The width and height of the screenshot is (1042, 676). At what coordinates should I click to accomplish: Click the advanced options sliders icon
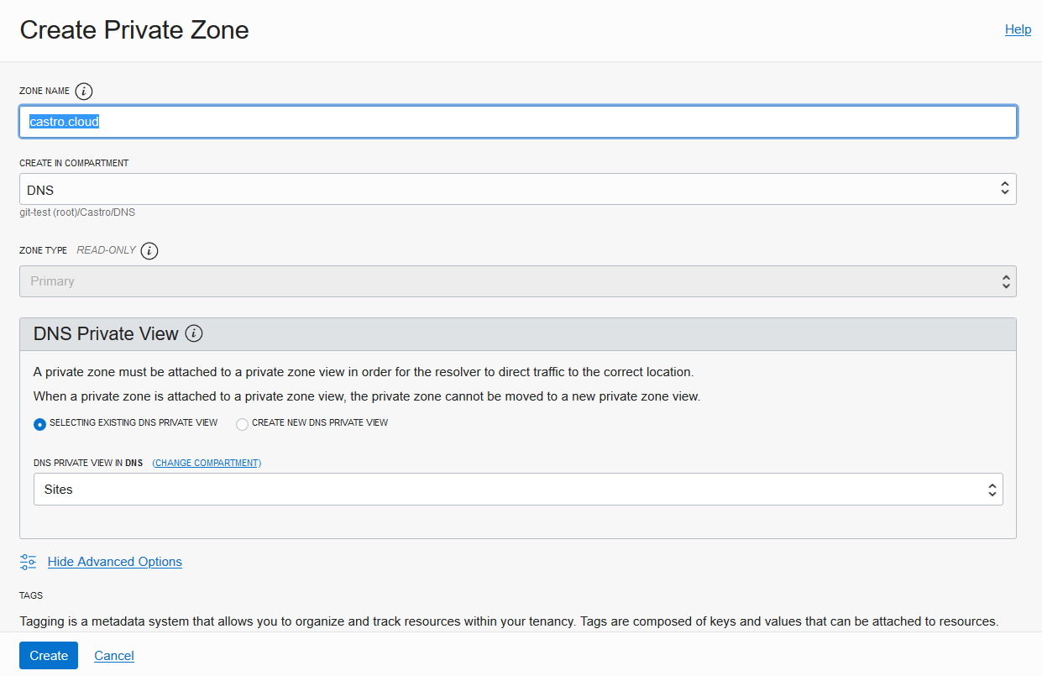[29, 562]
